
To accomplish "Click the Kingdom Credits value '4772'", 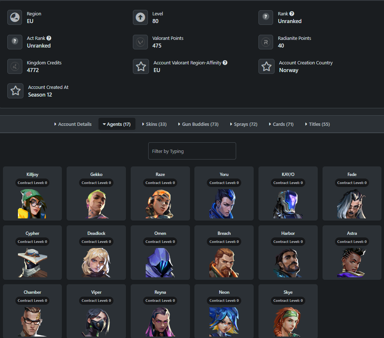I will 33,70.
